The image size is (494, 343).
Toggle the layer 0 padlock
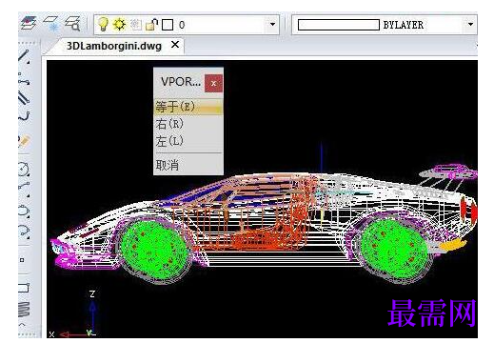click(151, 25)
